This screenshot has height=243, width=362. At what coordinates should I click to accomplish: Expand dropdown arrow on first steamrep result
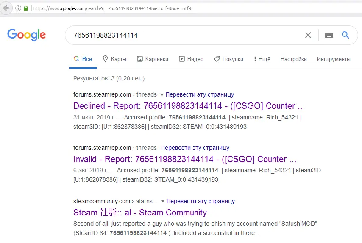tap(162, 95)
